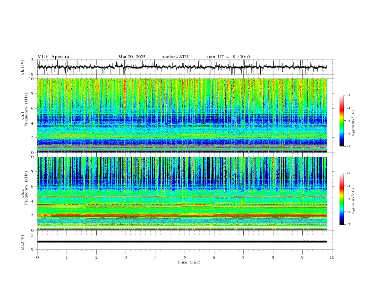Click the "10" tick on the time axis
374x289 pixels.
[x=332, y=257]
